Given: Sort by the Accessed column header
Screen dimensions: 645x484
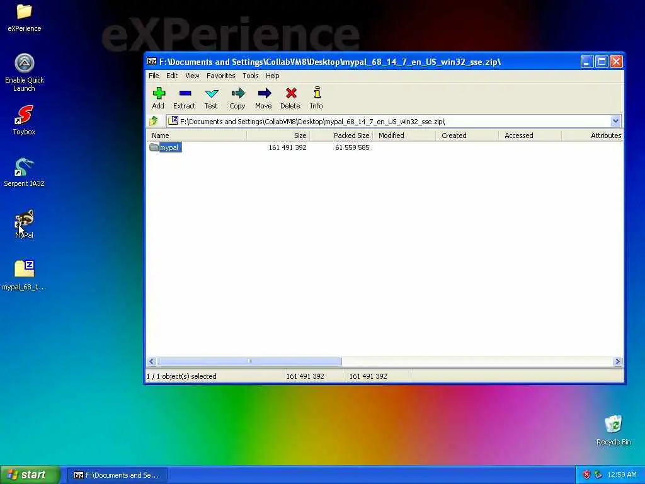Looking at the screenshot, I should coord(530,135).
